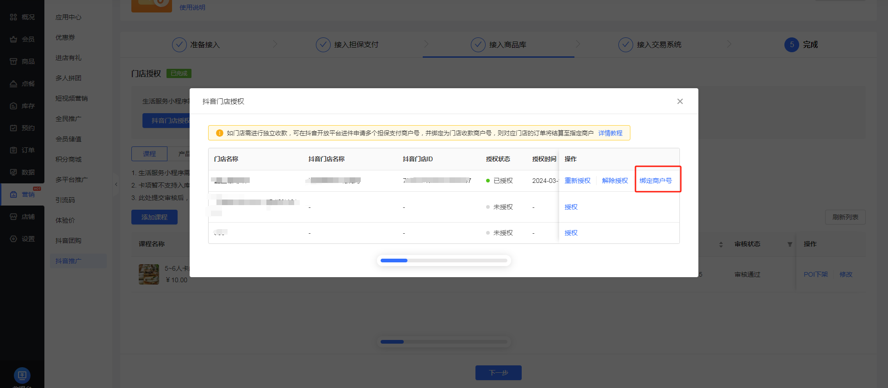Go to the 接入交易系统 step
888x388 pixels.
659,45
